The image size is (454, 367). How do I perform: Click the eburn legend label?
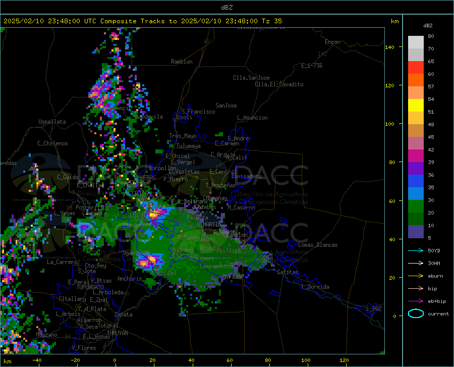(435, 276)
